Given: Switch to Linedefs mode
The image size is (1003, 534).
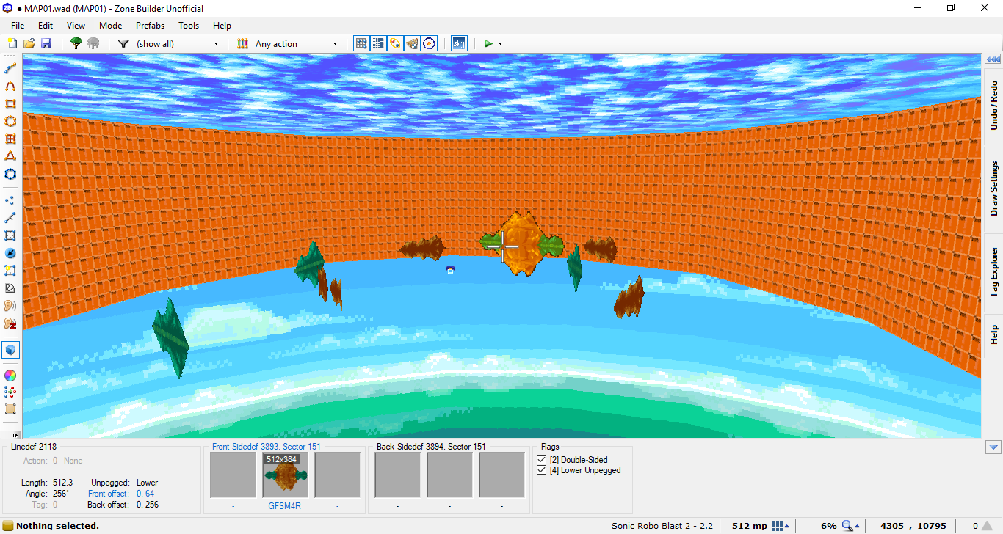Looking at the screenshot, I should coord(10,217).
